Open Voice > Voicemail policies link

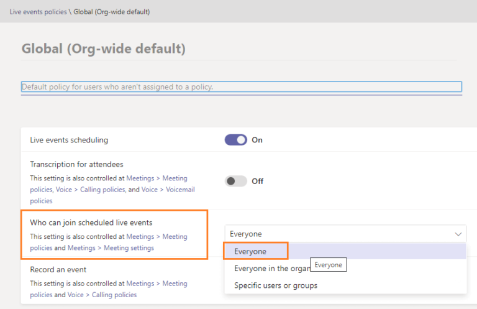pyautogui.click(x=168, y=190)
